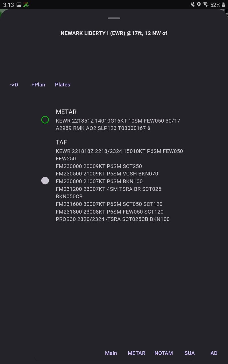The width and height of the screenshot is (228, 364).
Task: Switch to the METAR tab
Action: [x=137, y=353]
